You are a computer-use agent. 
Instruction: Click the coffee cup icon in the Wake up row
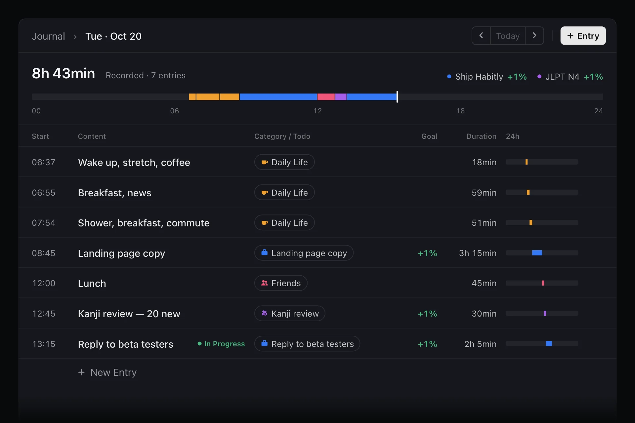click(265, 162)
